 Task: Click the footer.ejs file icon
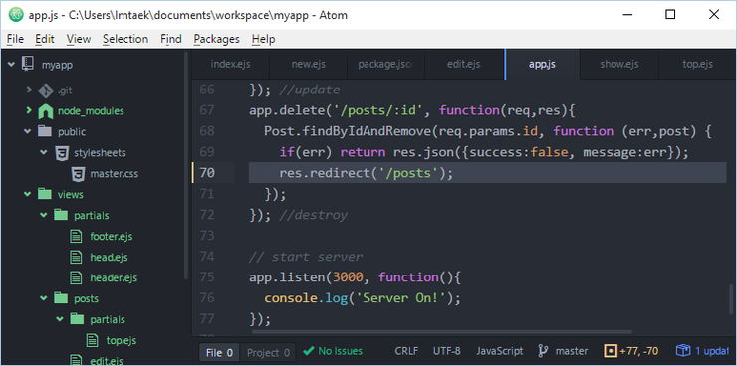76,236
